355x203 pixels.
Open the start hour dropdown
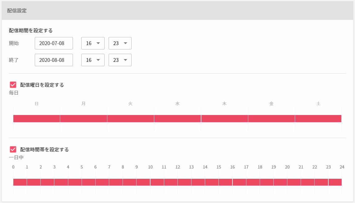click(x=92, y=43)
